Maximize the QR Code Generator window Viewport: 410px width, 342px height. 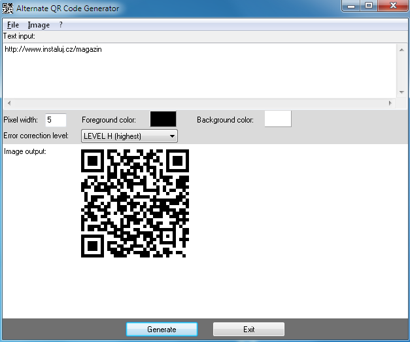[x=369, y=6]
